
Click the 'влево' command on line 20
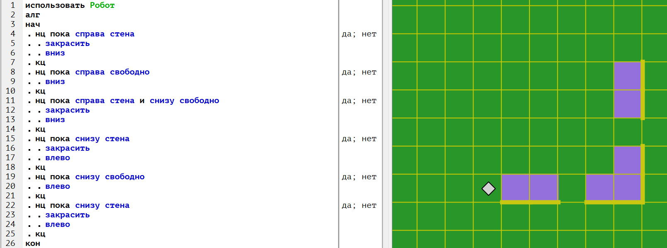click(x=58, y=186)
